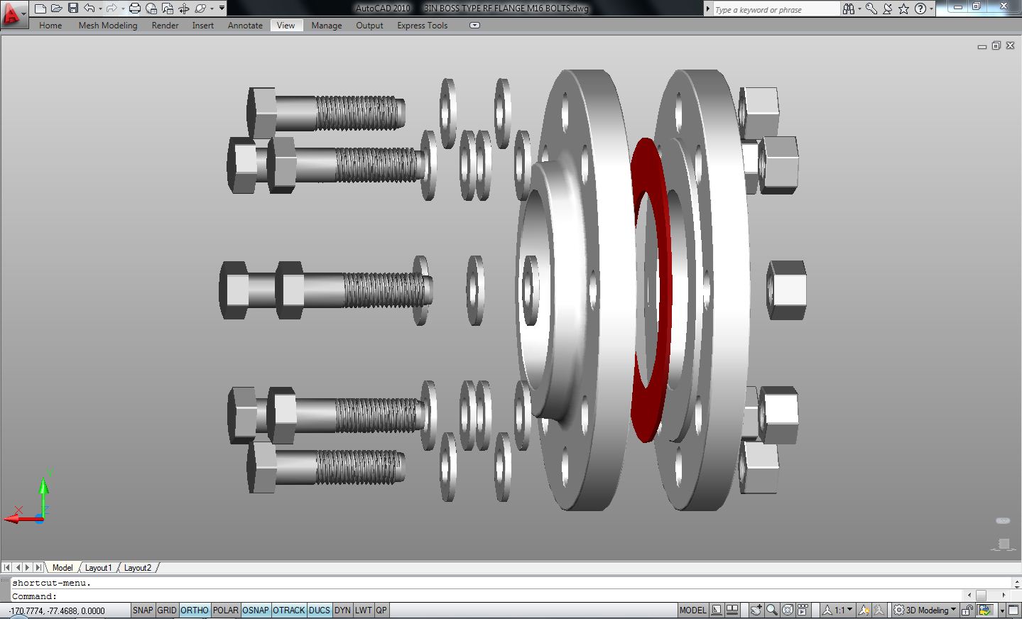
Task: Go to the Insert ribbon tab
Action: (203, 26)
